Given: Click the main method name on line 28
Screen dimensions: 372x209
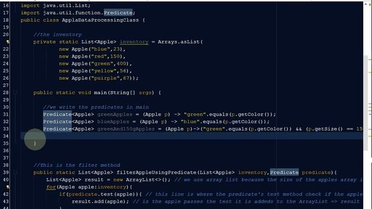Looking at the screenshot, I should (101, 93).
